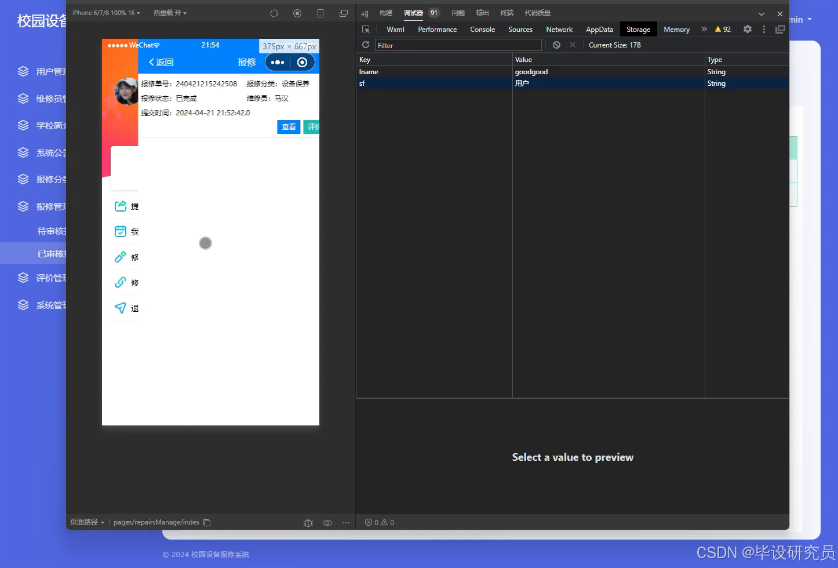Image resolution: width=838 pixels, height=568 pixels.
Task: Click the pencil edit icon in phone menu
Action: coord(121,257)
